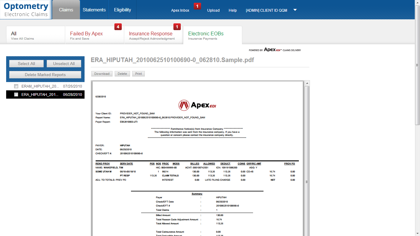Click the report file name heading
The width and height of the screenshot is (420, 236).
coord(172,60)
